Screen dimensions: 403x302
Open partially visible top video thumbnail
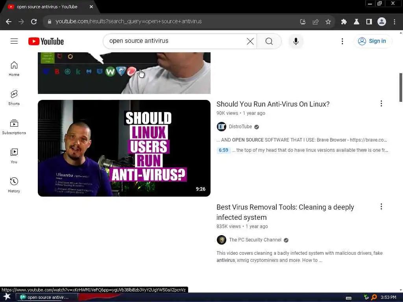pyautogui.click(x=124, y=73)
